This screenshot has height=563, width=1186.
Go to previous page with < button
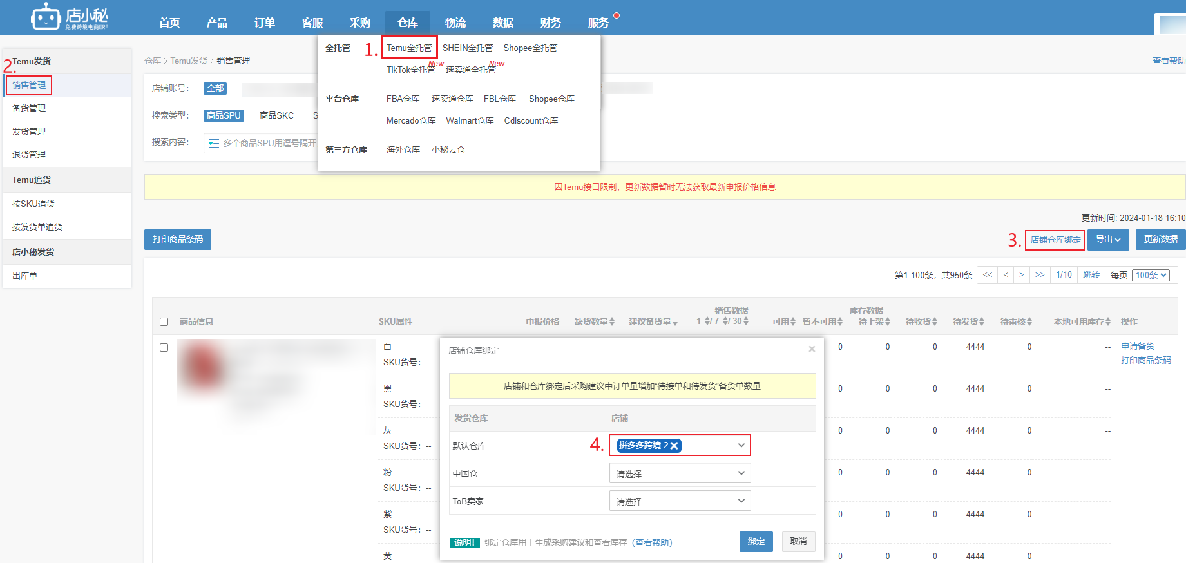pos(1006,275)
